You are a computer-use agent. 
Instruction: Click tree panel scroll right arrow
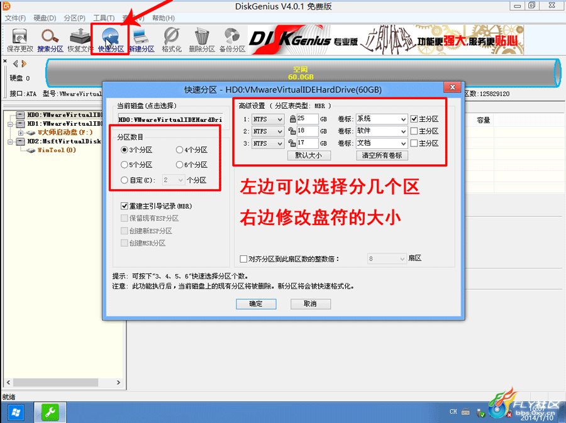(x=118, y=382)
